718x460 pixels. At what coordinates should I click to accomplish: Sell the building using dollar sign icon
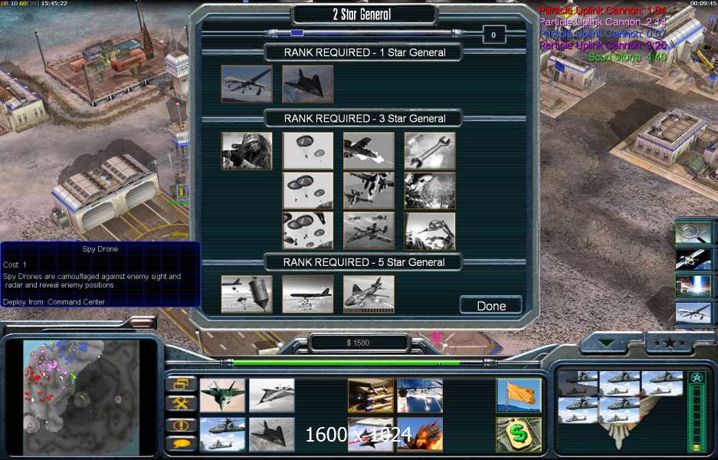click(x=519, y=435)
